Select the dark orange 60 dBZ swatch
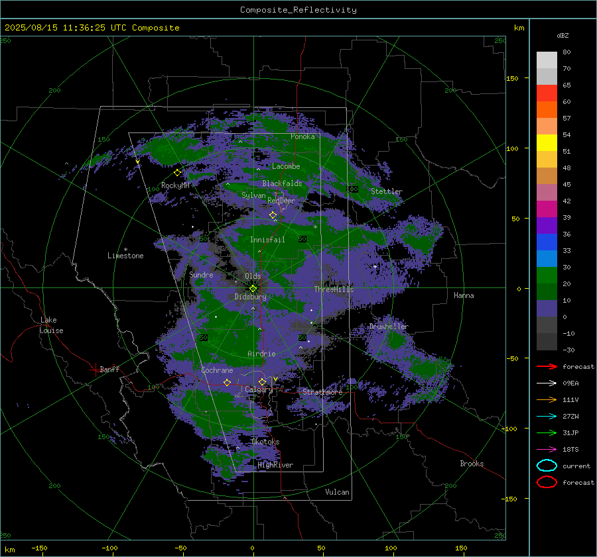This screenshot has height=557, width=597. coord(547,110)
